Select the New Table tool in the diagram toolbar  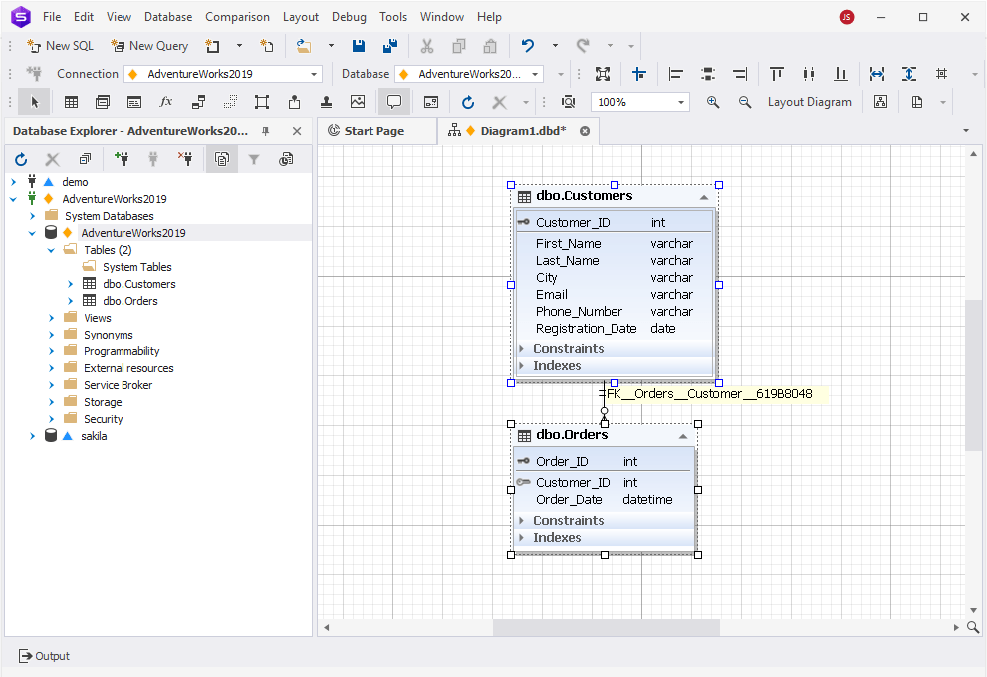70,101
